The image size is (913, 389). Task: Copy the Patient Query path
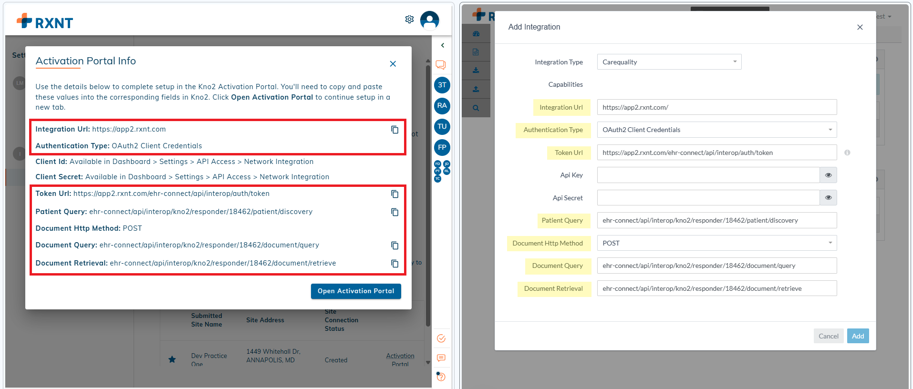394,212
